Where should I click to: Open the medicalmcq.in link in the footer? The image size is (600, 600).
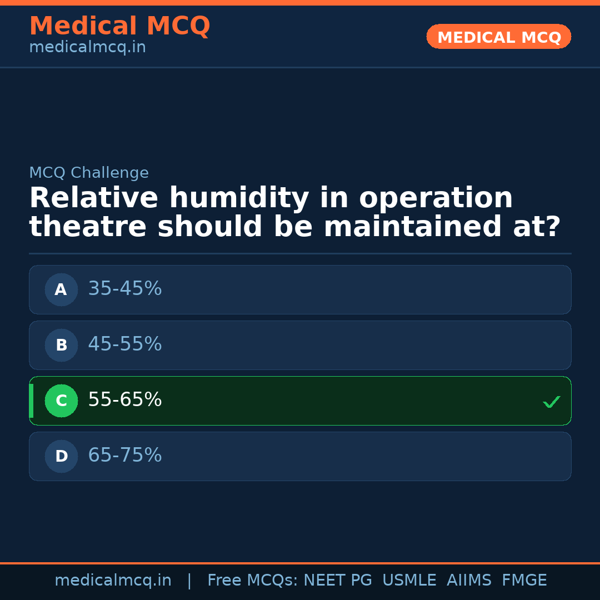pos(113,581)
